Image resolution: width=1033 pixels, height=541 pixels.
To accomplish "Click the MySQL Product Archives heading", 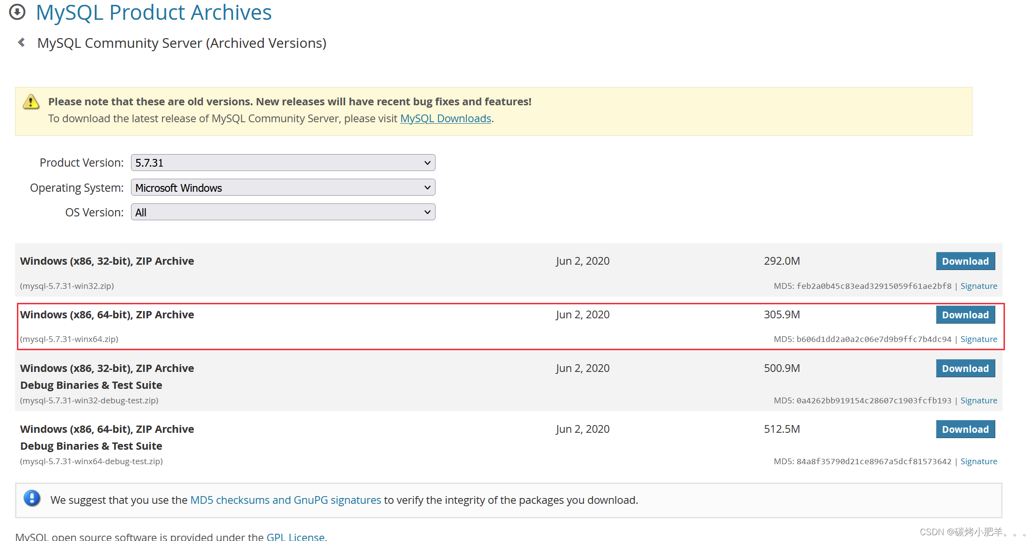I will (154, 12).
